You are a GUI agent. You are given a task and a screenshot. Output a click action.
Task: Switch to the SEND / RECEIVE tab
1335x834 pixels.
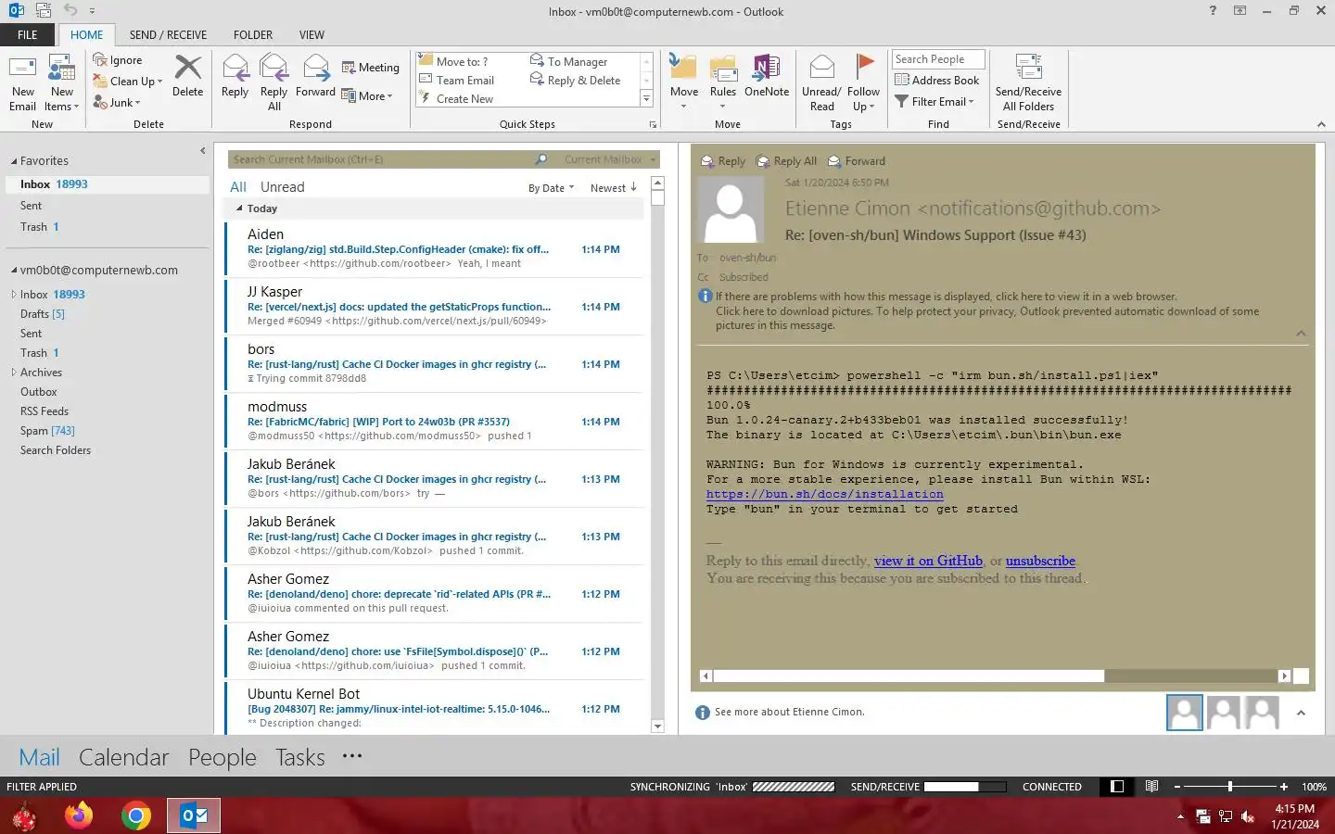[x=168, y=35]
